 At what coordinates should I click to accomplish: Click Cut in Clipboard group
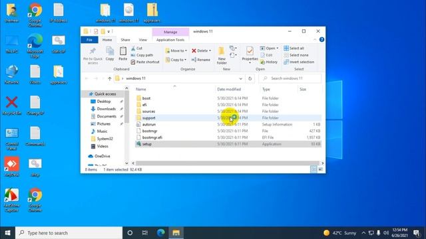point(136,48)
